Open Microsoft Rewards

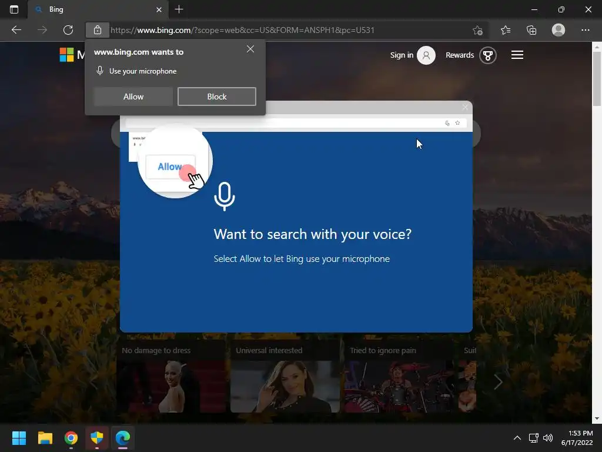coord(460,55)
